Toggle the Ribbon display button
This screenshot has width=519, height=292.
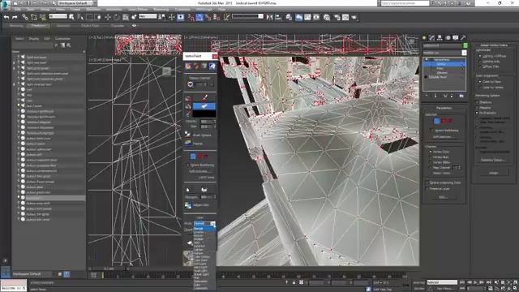tap(298, 17)
